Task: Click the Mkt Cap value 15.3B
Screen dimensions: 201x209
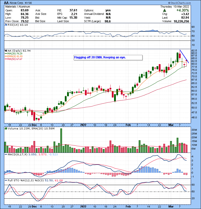Action: (73, 18)
